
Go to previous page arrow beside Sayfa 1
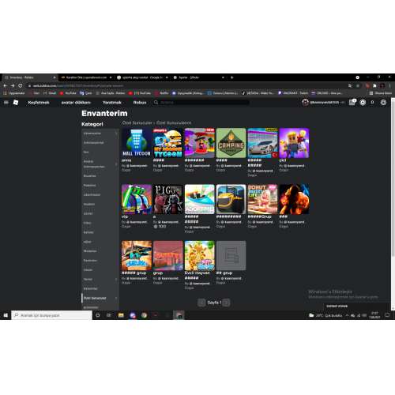click(201, 303)
